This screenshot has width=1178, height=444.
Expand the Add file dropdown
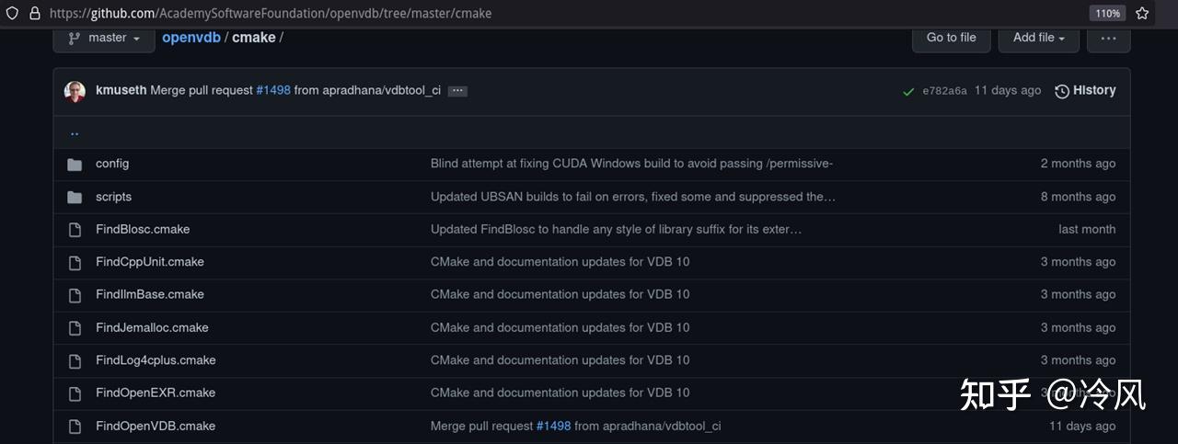coord(1038,38)
